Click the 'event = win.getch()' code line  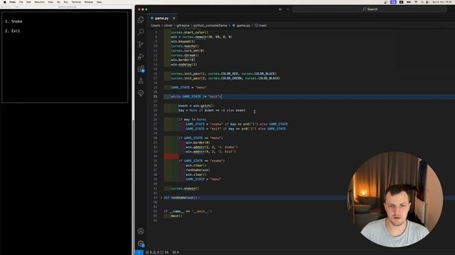tap(196, 106)
